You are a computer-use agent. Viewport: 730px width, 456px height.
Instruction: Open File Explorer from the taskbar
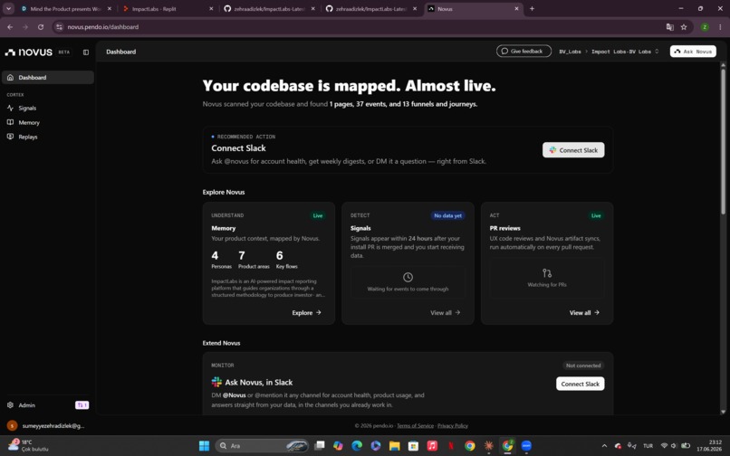click(394, 446)
